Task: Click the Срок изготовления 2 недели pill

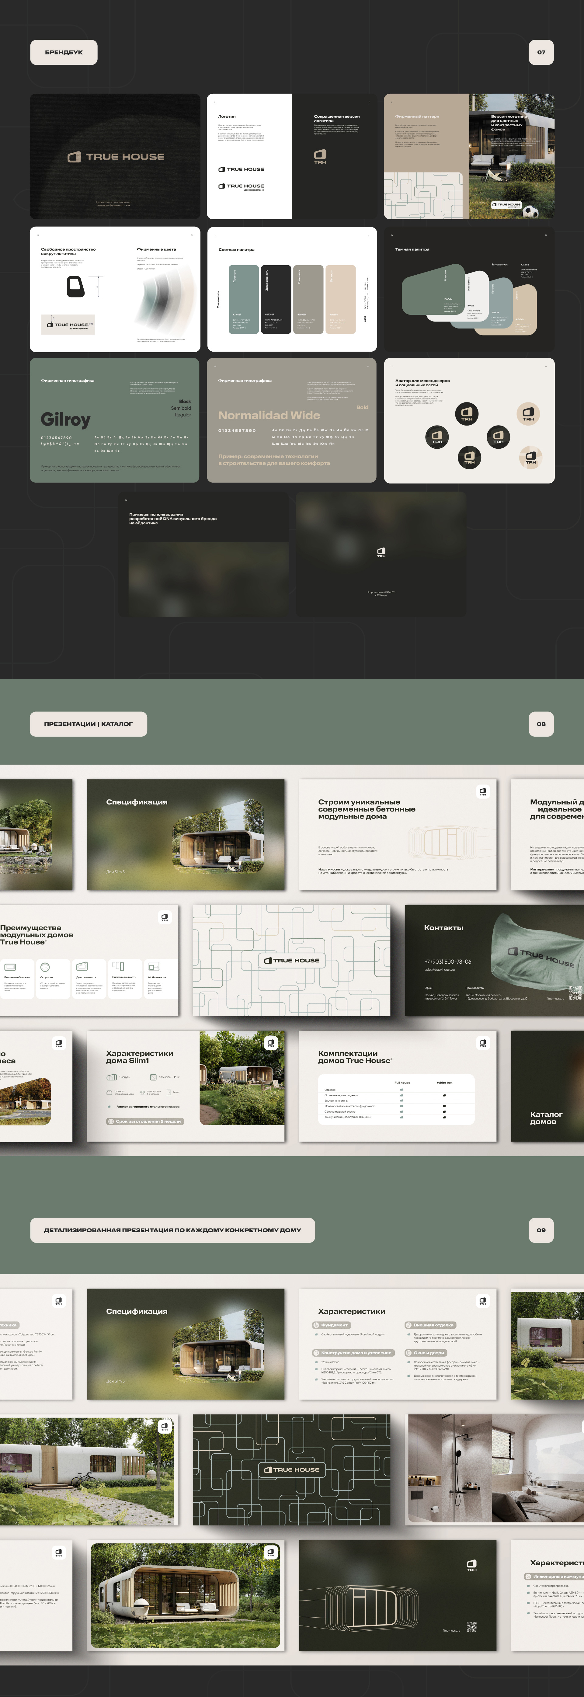Action: click(145, 1121)
